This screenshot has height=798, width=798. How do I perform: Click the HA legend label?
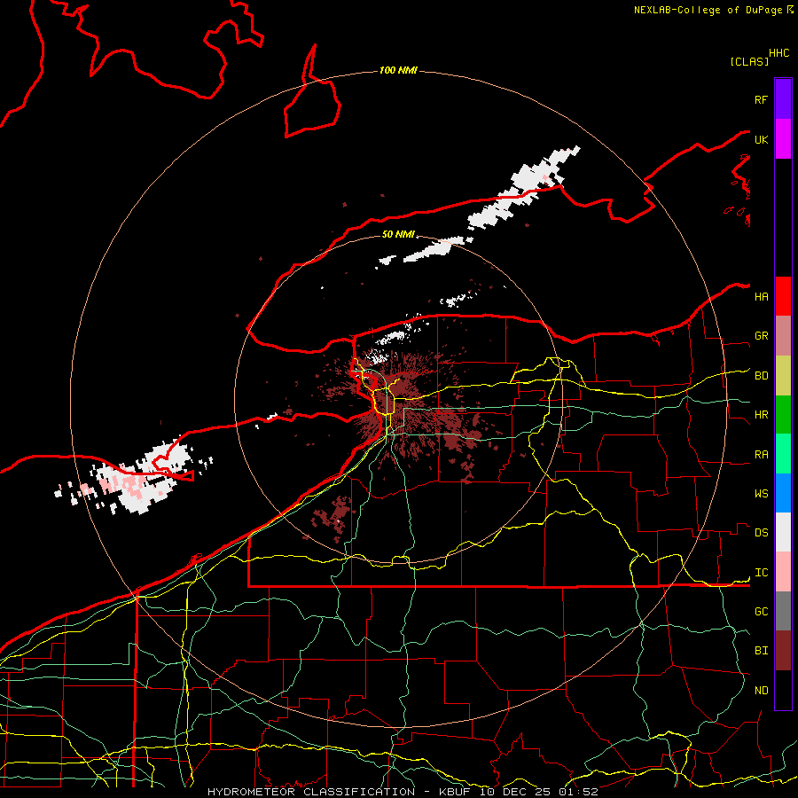coord(761,296)
